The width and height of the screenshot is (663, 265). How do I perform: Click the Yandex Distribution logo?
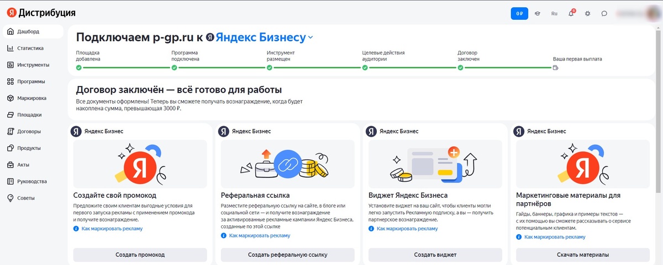click(41, 13)
